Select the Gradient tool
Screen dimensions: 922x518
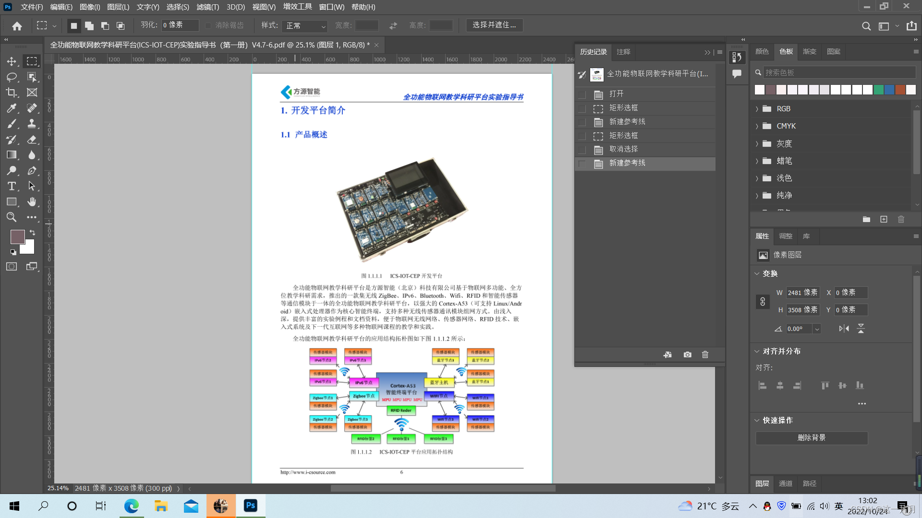[x=12, y=155]
